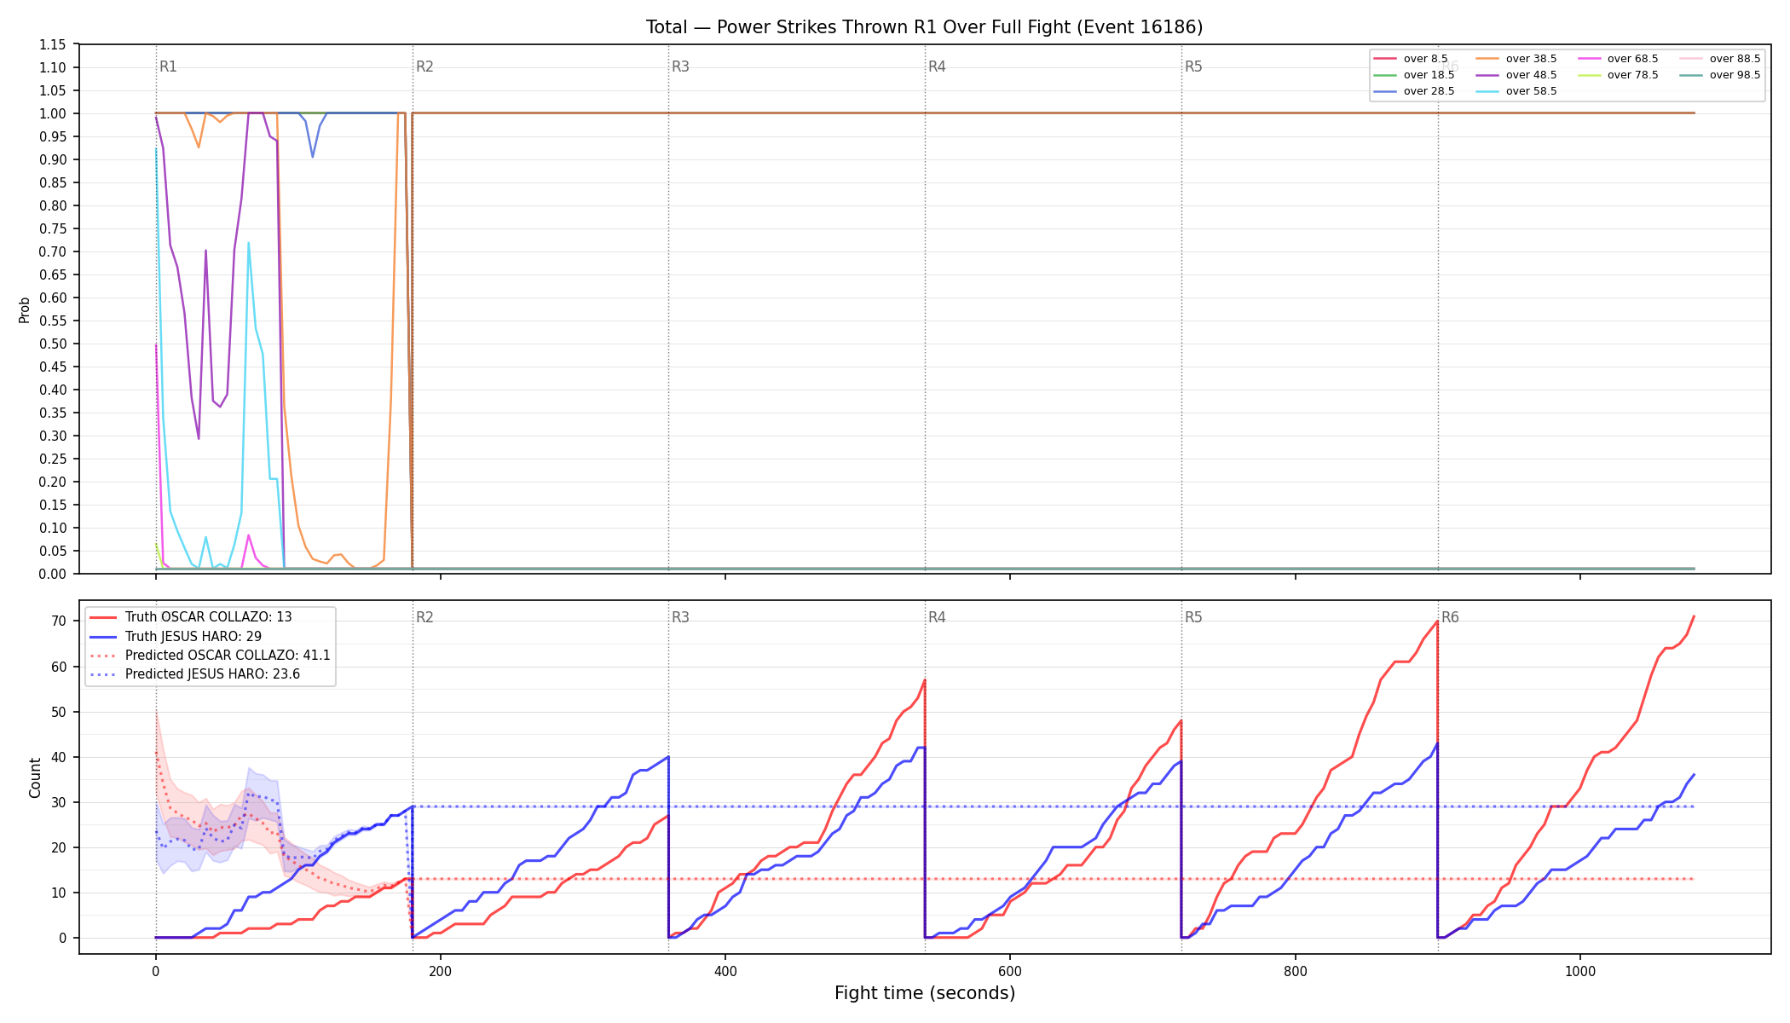The width and height of the screenshot is (1790, 1023).
Task: Click the R1 round label in the probability chart
Action: pyautogui.click(x=168, y=66)
